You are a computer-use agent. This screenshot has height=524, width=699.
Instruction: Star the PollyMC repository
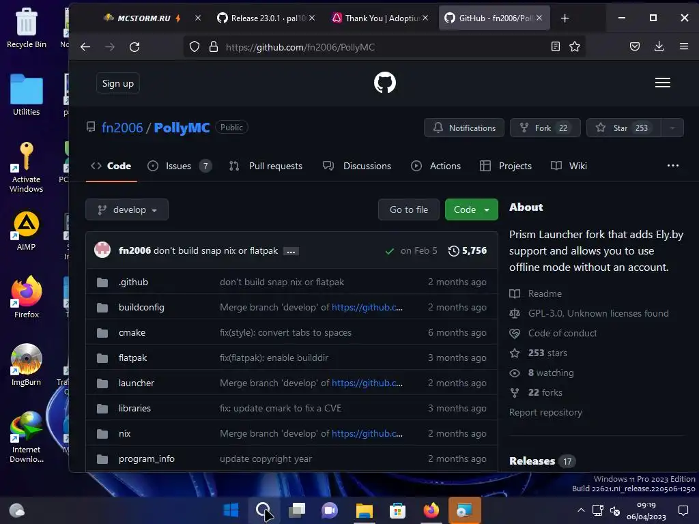[x=624, y=128]
